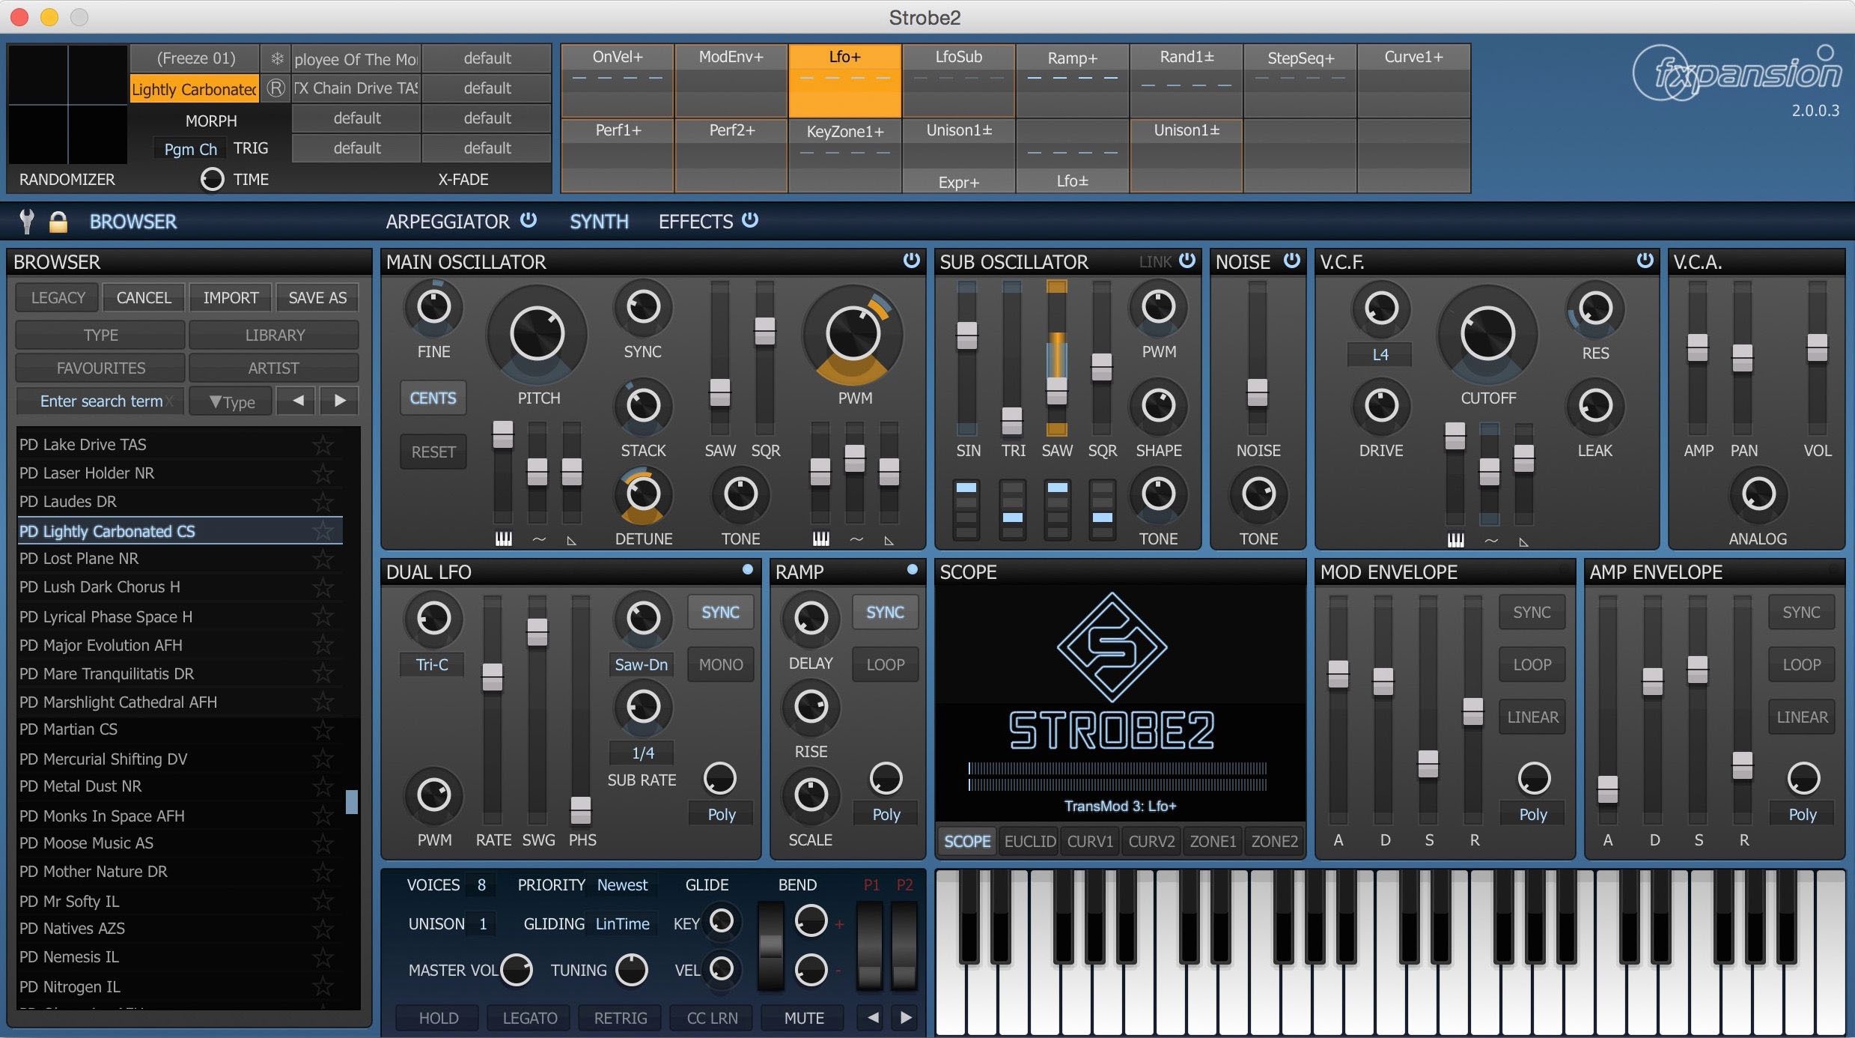Favourite PD Lake Drive TAS star
The width and height of the screenshot is (1855, 1038).
coord(323,446)
